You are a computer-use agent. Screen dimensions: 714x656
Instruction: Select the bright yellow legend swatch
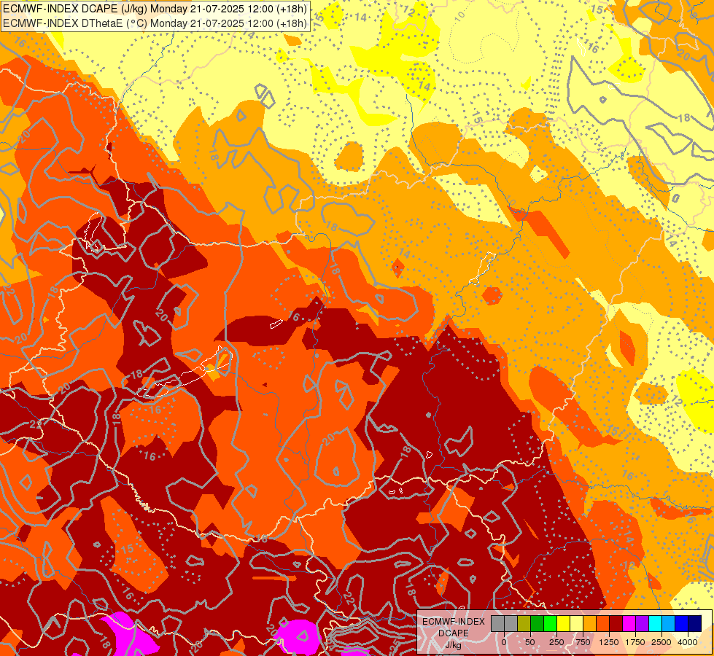[x=564, y=624]
